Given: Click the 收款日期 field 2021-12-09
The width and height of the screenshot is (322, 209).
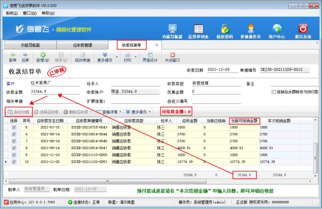Looking at the screenshot, I should [x=222, y=70].
